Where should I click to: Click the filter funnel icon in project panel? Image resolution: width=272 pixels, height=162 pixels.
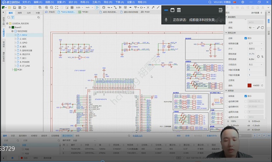pos(13,17)
